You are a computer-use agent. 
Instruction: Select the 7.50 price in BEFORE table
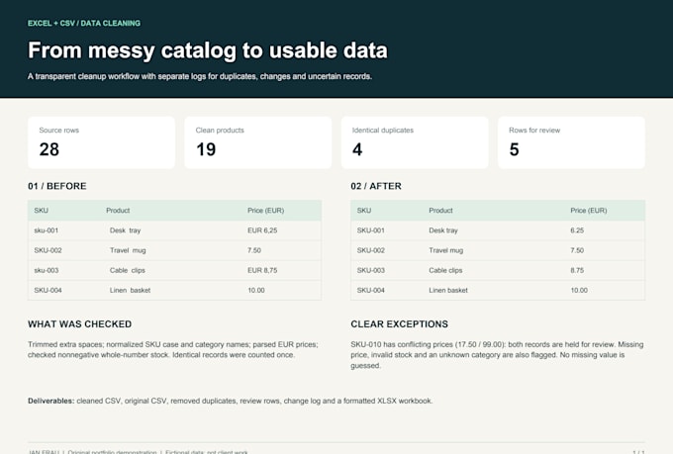coord(254,250)
